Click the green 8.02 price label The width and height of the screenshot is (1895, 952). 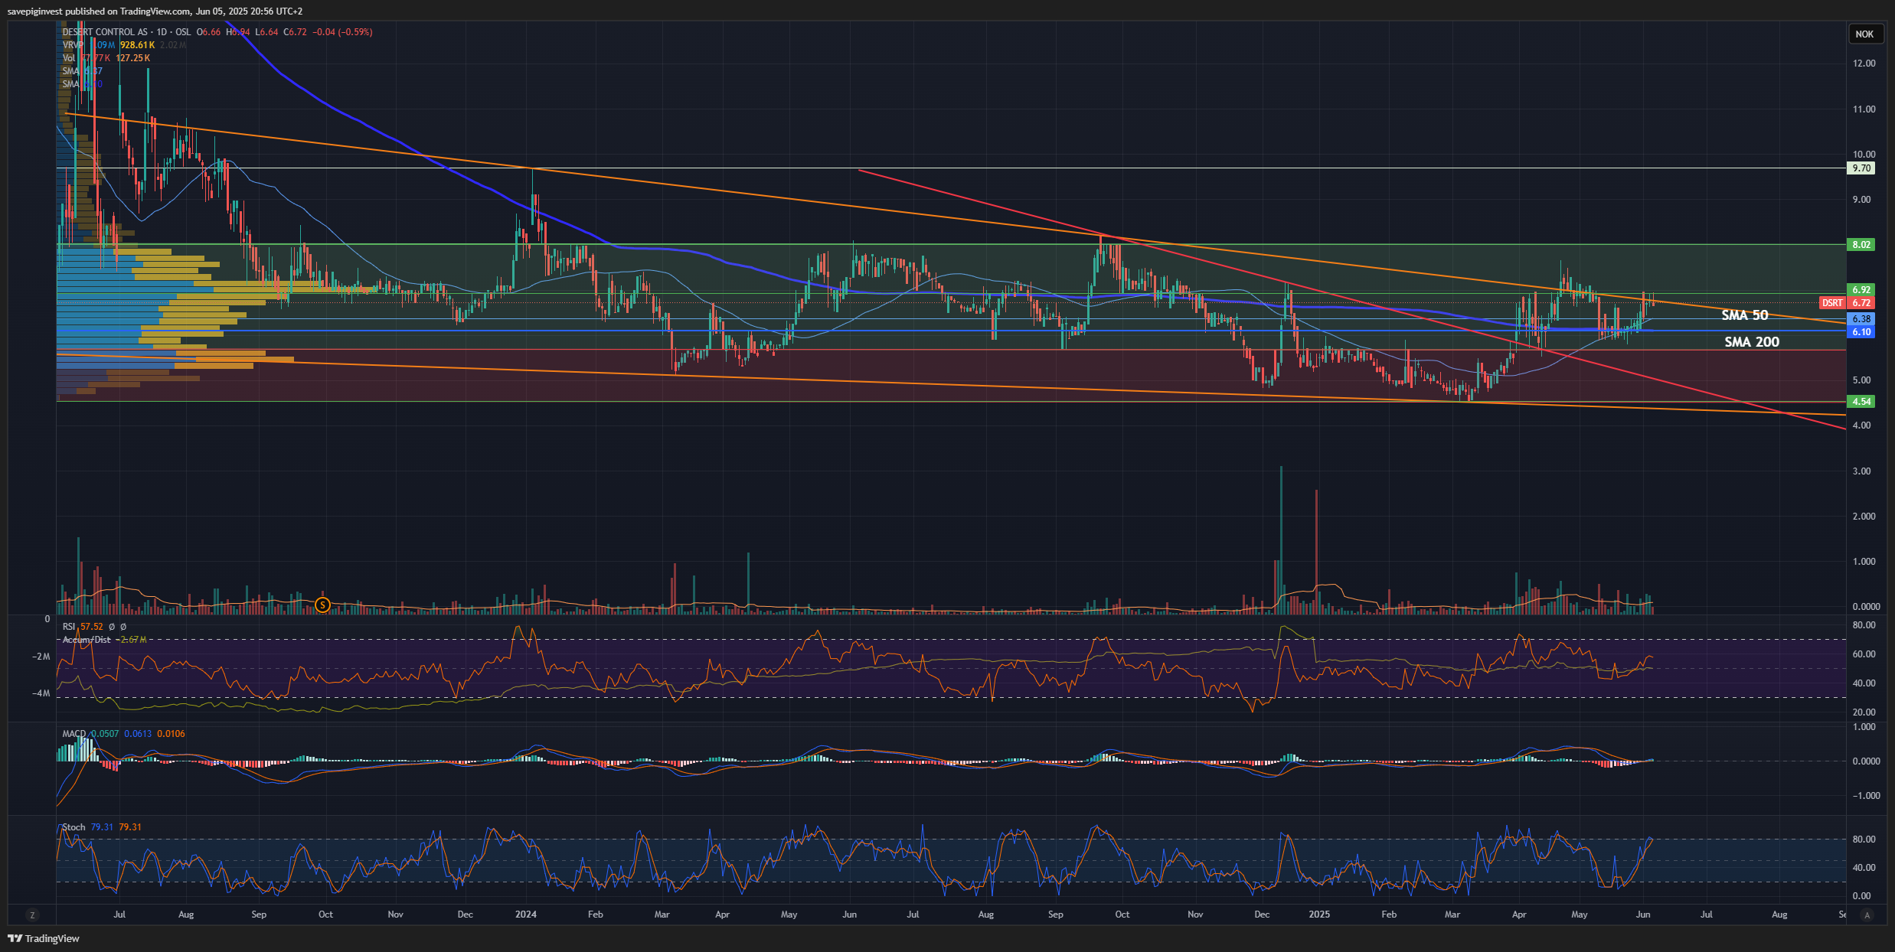click(1861, 245)
